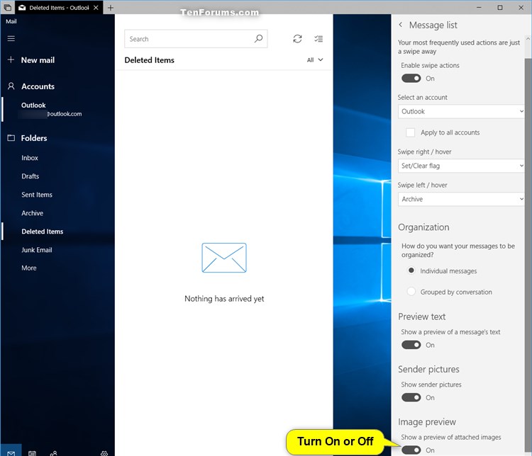Maximize the Mail window
This screenshot has height=456, width=532.
coord(500,8)
